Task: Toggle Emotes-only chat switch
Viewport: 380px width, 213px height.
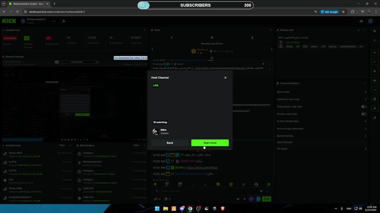Action: 364,114
